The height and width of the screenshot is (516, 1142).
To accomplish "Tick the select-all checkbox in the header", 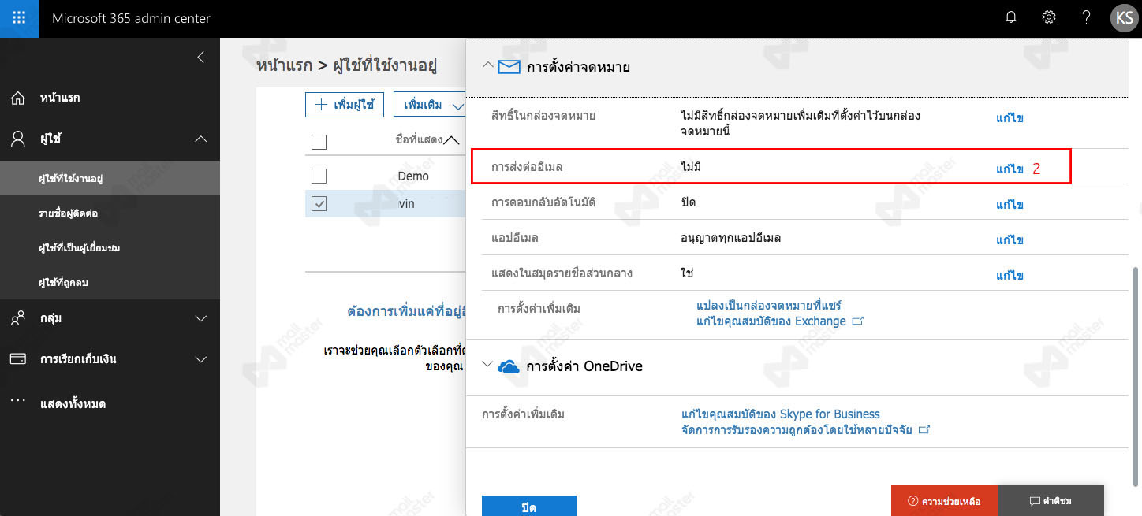I will pos(319,143).
